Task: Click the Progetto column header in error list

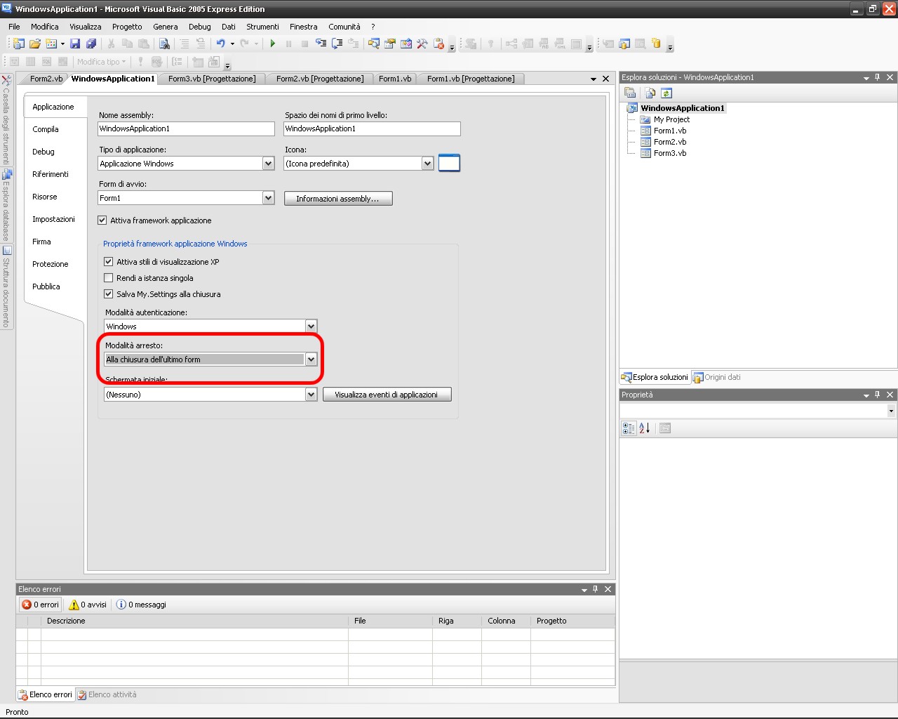Action: pyautogui.click(x=572, y=621)
